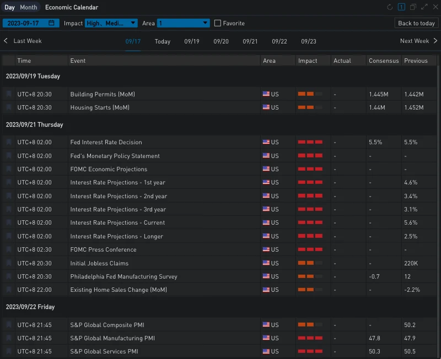Click the Back to today button
Viewport: 441px width, 359px height.
pos(416,23)
